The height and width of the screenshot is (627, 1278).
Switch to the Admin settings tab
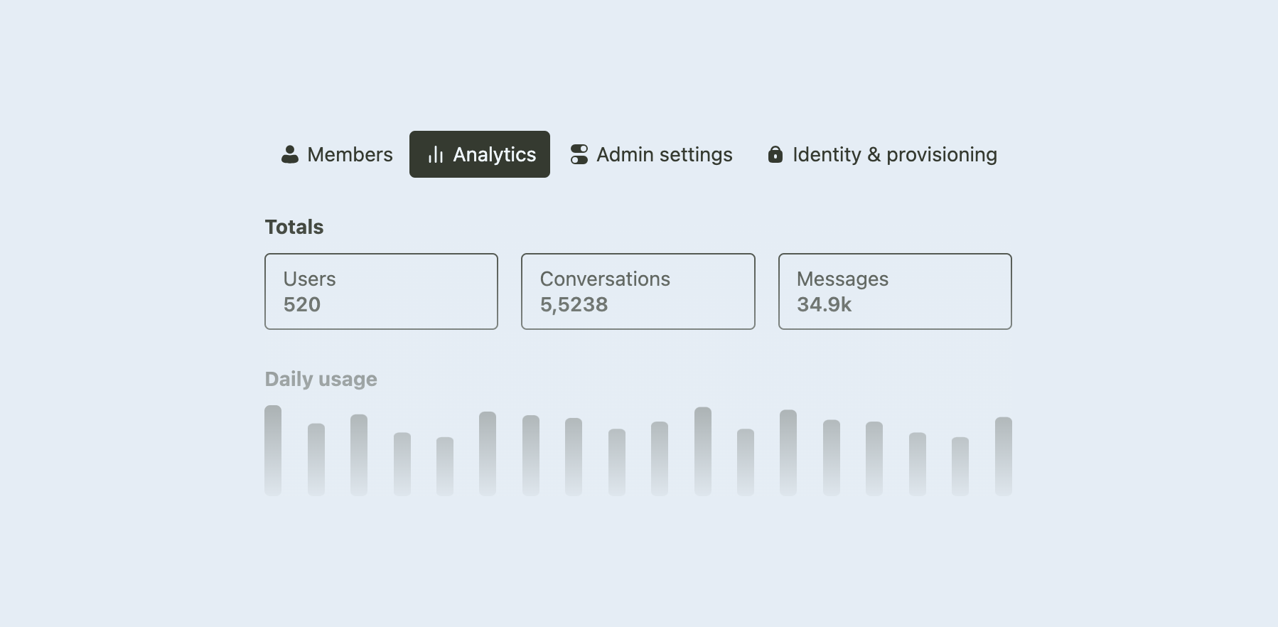pos(651,154)
